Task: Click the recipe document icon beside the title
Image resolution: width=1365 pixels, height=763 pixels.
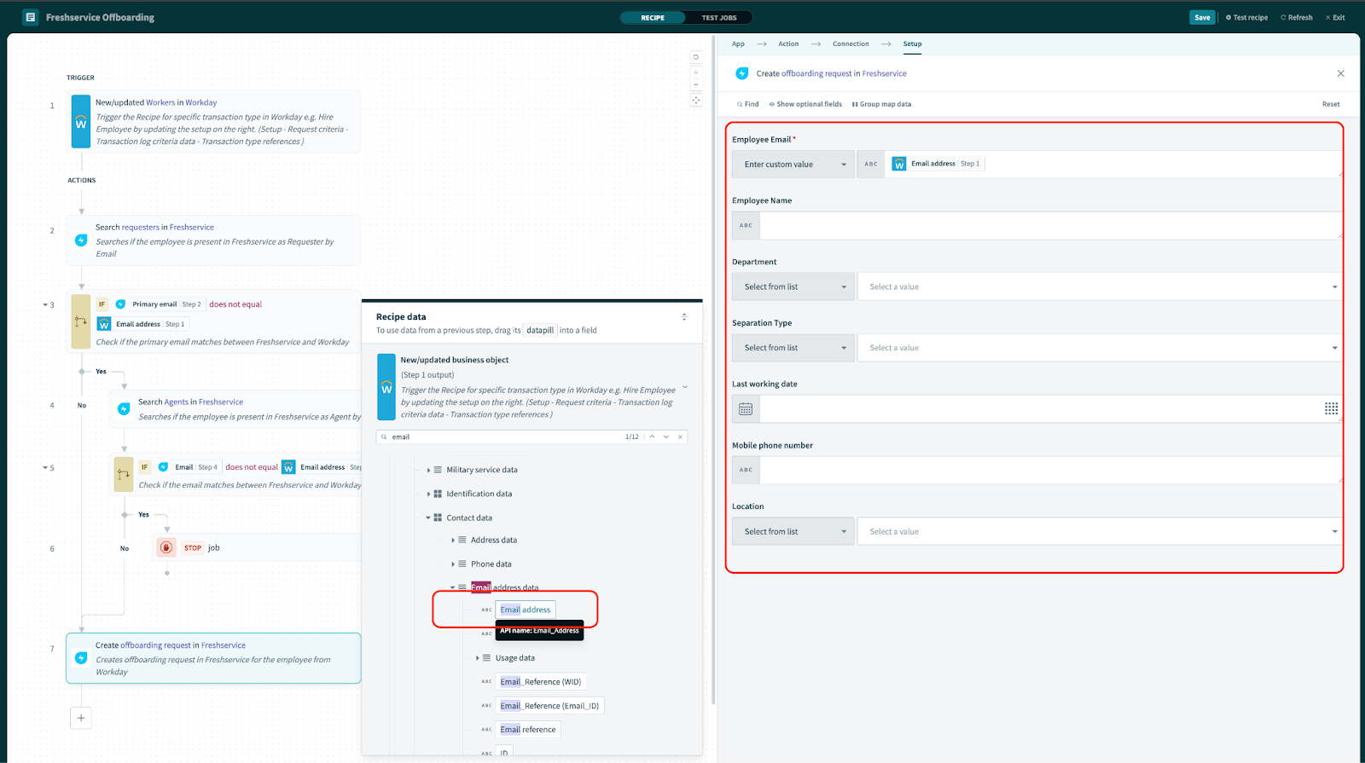Action: coord(31,17)
